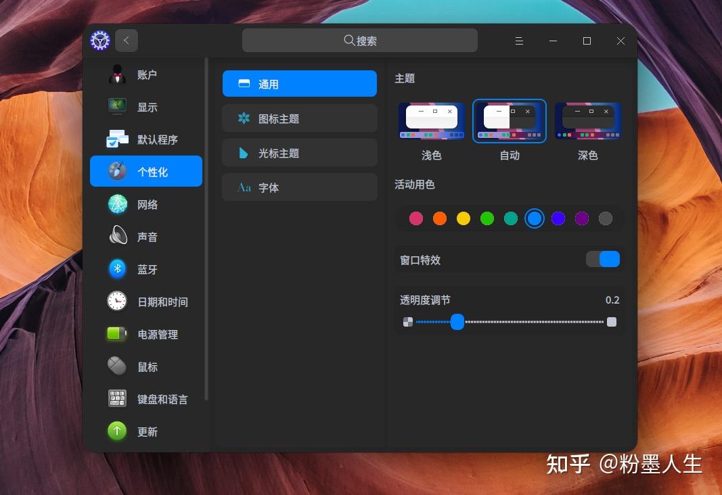Pick the indigo accent color

(558, 218)
